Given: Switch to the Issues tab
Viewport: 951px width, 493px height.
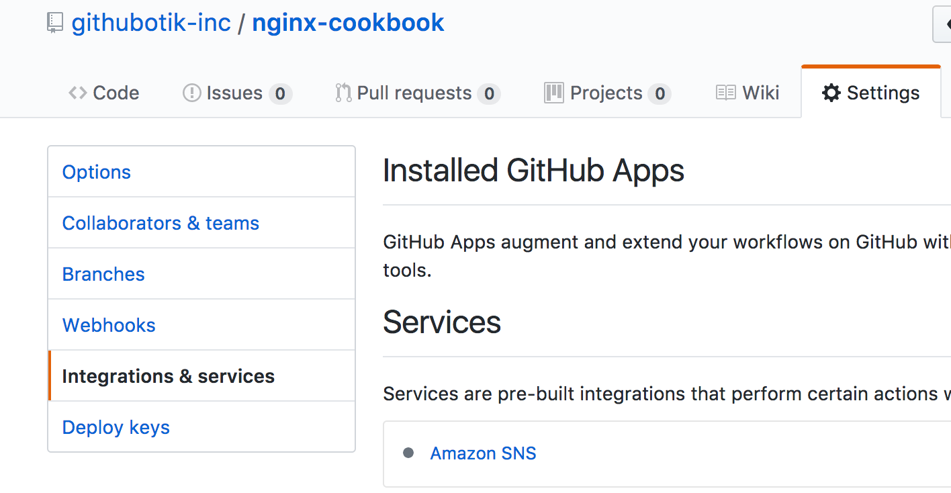Looking at the screenshot, I should pos(237,93).
